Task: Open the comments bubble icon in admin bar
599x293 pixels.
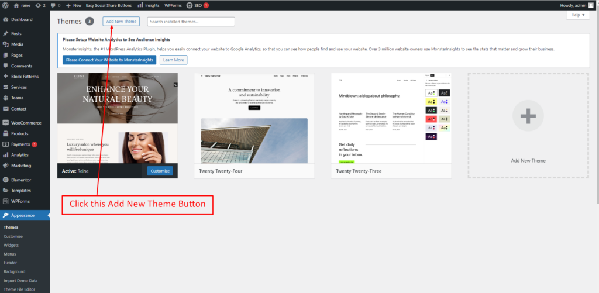Action: tap(53, 6)
